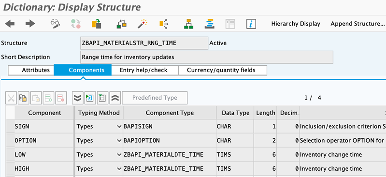Show the object list hierarchy icon

188,24
